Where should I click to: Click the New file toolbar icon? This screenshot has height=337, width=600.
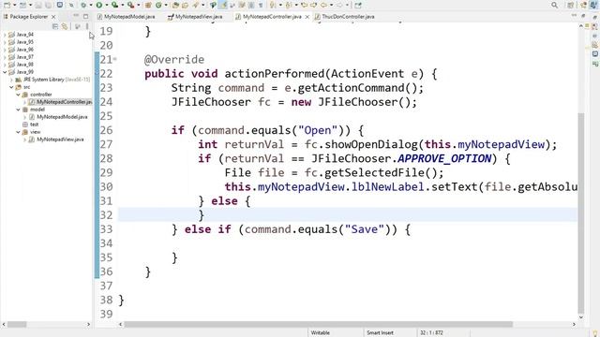click(7, 5)
